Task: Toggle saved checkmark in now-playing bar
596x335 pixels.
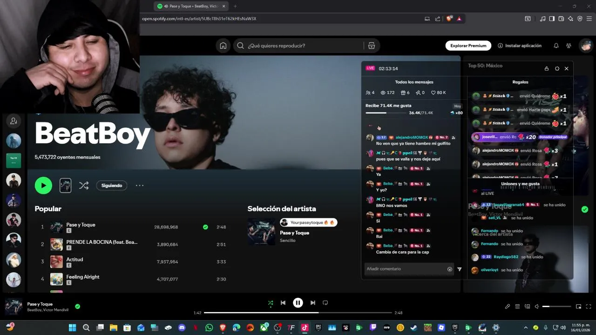Action: 77,307
